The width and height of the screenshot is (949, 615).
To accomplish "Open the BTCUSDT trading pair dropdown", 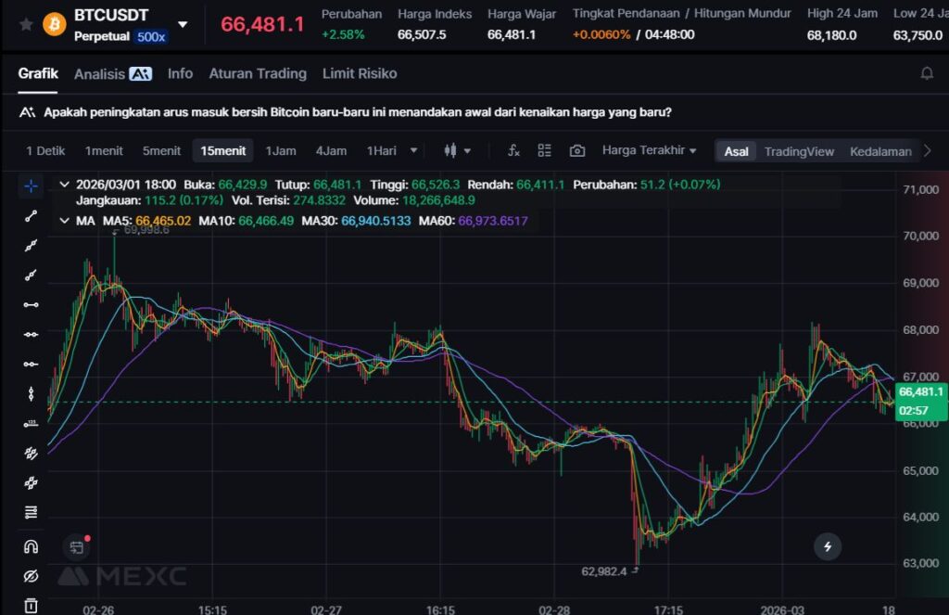I will tap(183, 24).
